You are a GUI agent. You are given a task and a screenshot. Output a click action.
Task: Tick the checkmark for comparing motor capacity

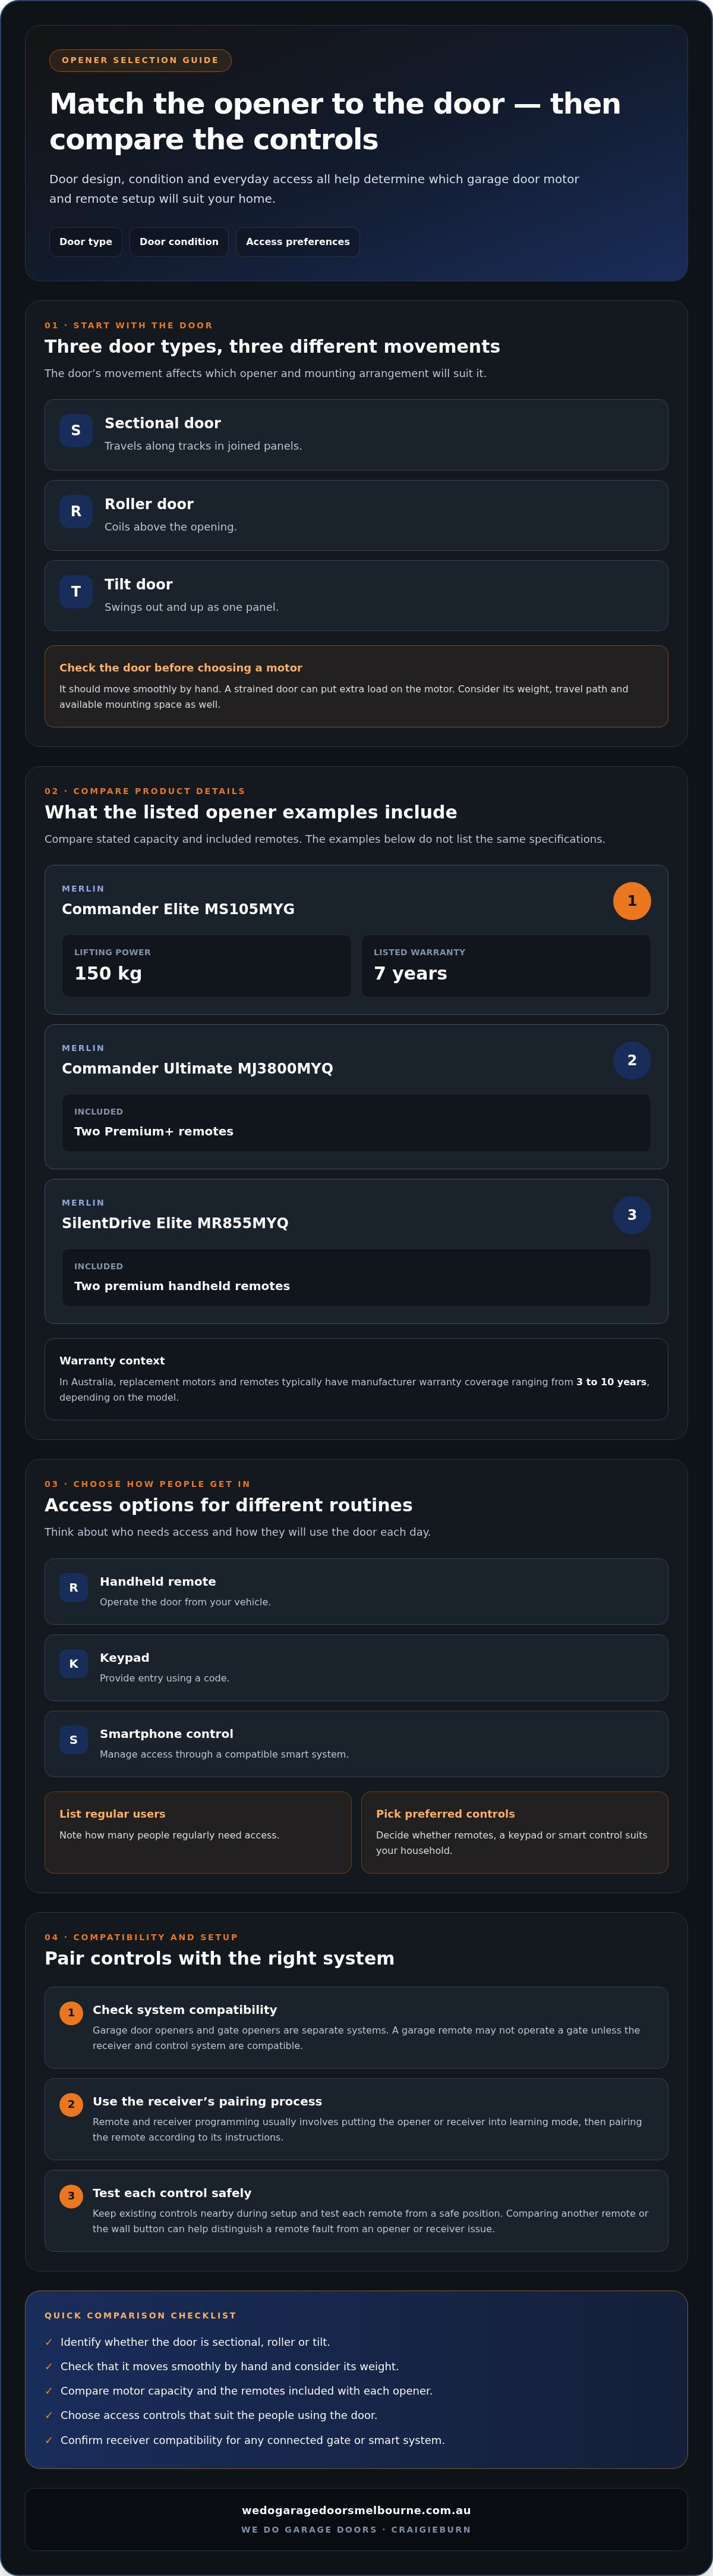pos(49,2391)
